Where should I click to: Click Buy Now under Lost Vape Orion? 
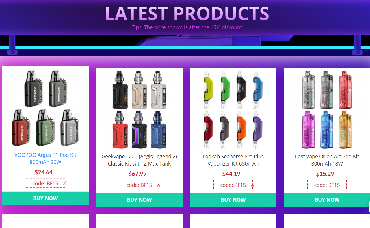(x=327, y=200)
